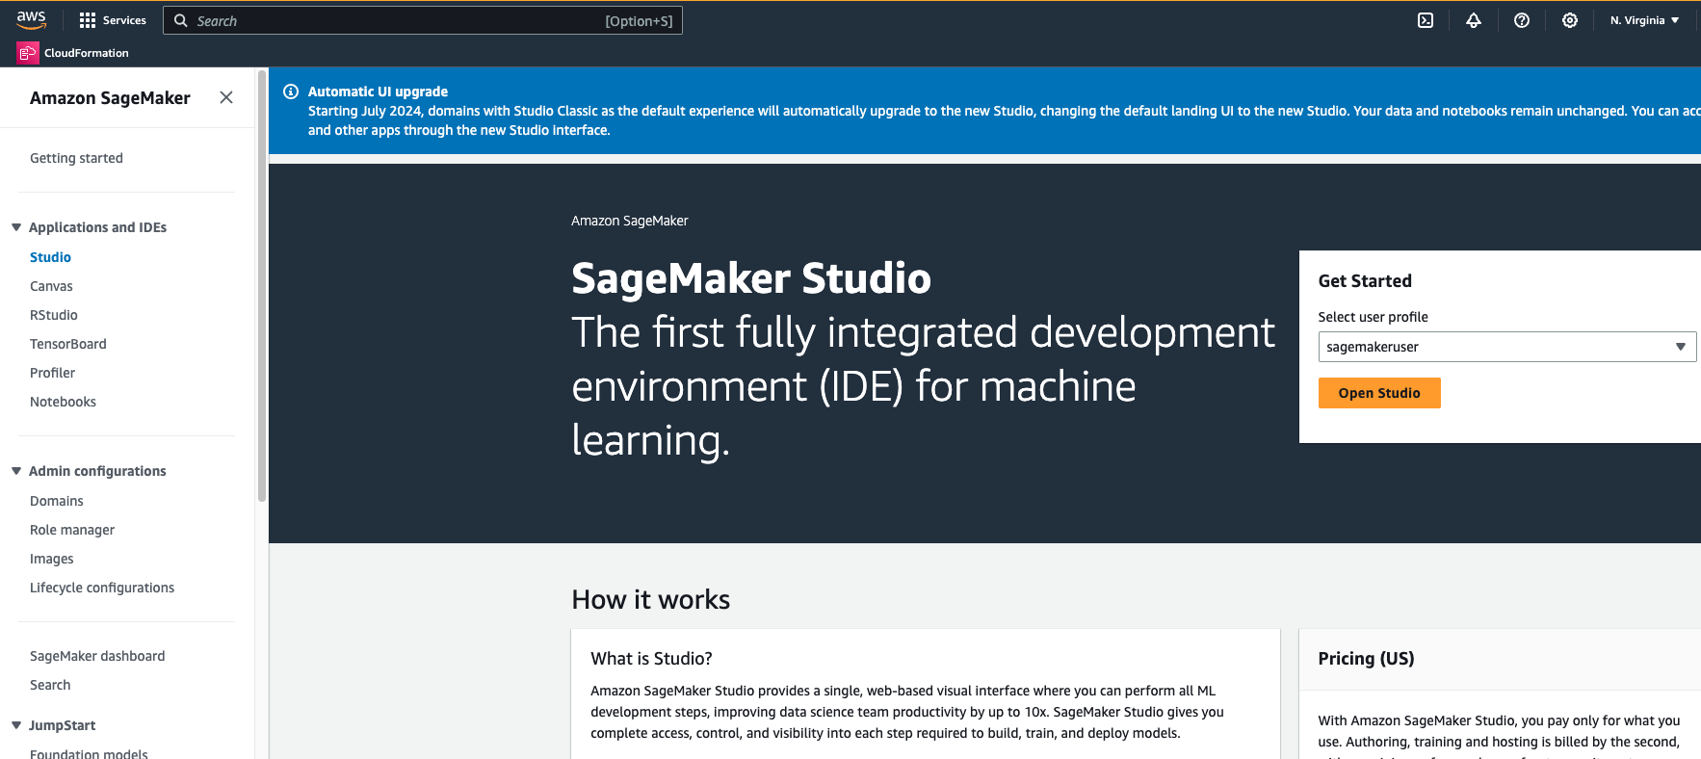The height and width of the screenshot is (759, 1701).
Task: Click the Automatic UI upgrade heading
Action: [378, 92]
